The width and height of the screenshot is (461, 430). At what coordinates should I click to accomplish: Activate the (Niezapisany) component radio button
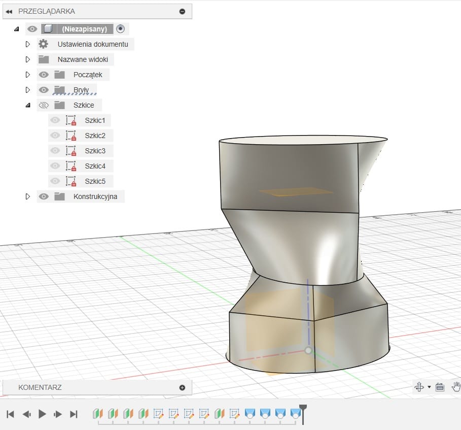[120, 29]
